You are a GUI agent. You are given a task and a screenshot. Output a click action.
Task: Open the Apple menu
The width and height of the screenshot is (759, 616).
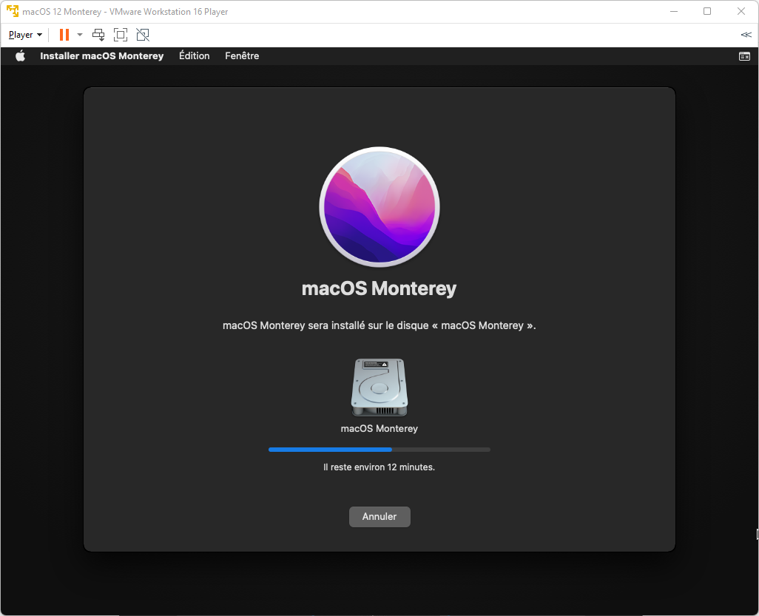[x=20, y=56]
